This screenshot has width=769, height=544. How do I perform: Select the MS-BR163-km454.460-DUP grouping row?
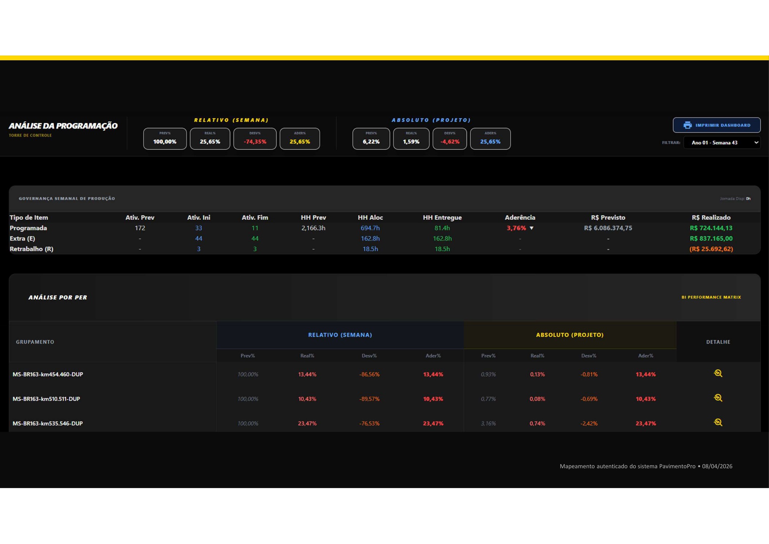(384, 374)
